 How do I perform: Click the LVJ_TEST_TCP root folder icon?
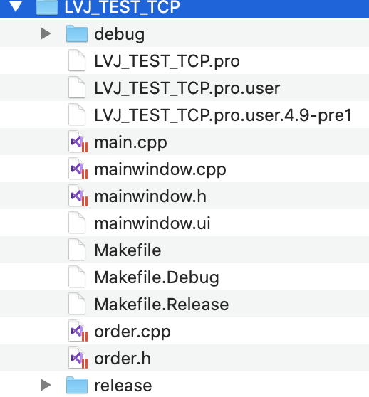coord(47,6)
